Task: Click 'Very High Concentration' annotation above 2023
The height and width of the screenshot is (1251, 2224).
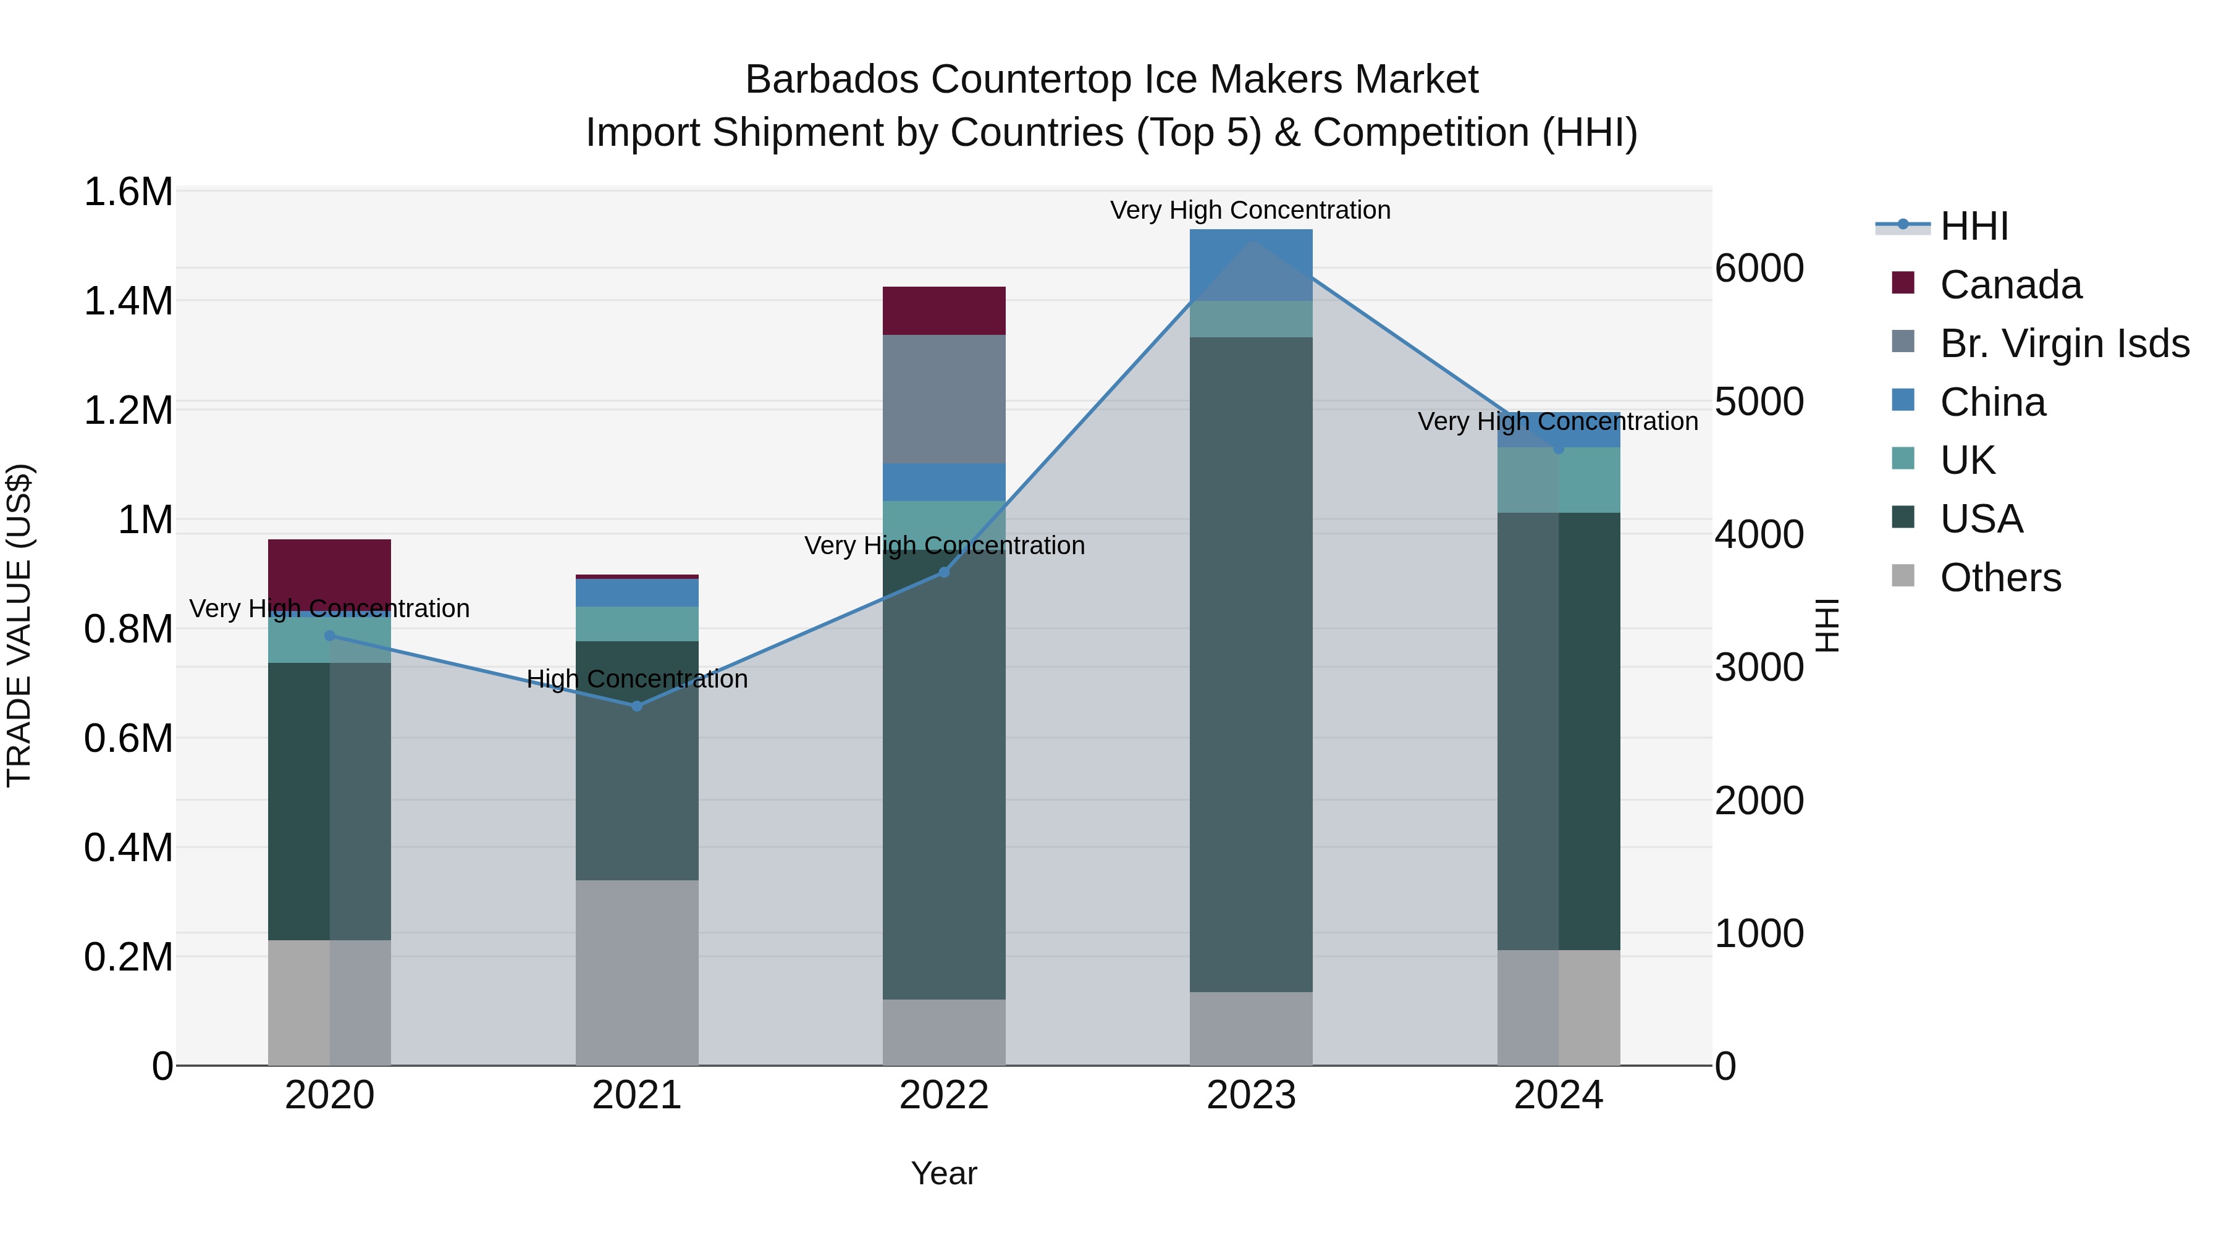Action: [x=1250, y=211]
